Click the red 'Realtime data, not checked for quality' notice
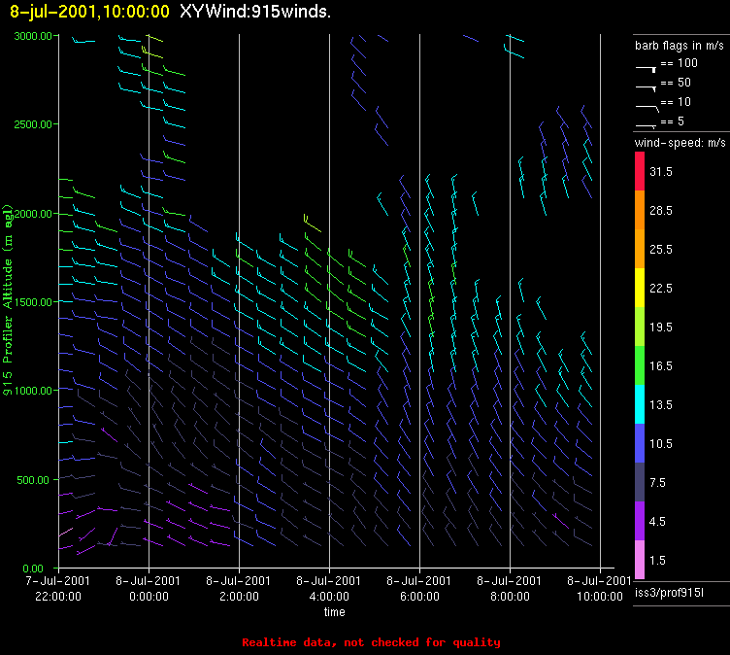 coord(371,642)
